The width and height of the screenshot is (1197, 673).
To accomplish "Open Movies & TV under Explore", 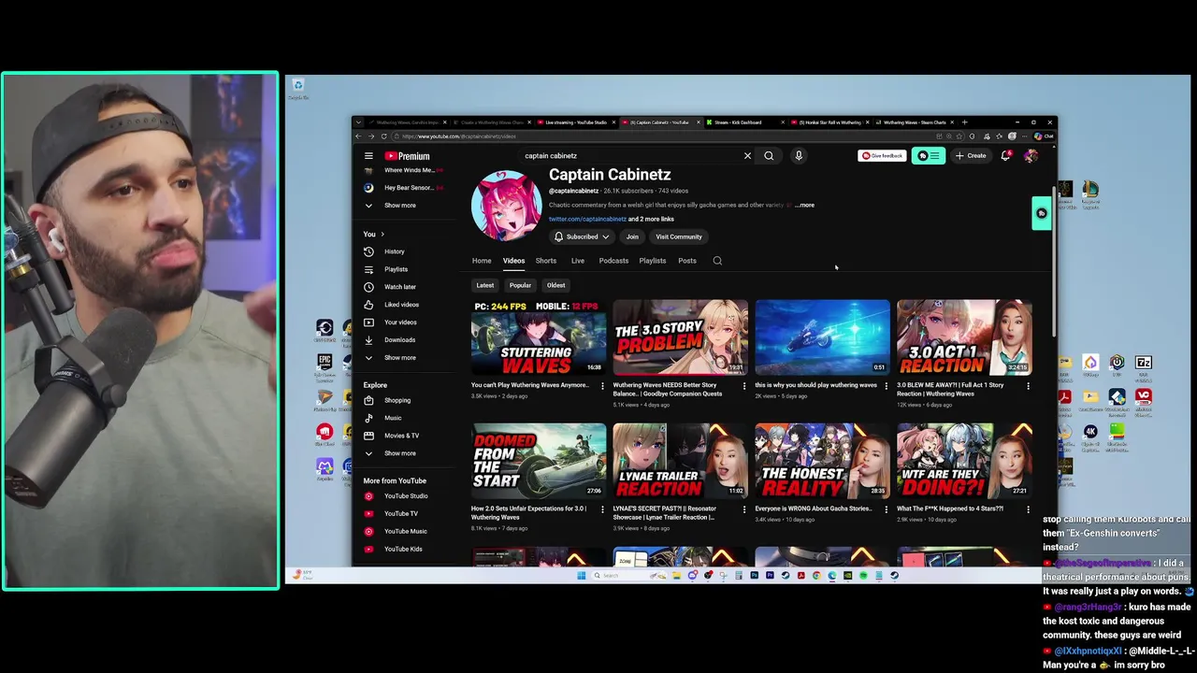I will click(x=401, y=436).
